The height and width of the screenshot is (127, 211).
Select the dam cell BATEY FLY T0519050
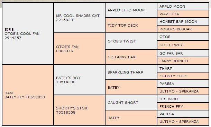click(x=28, y=95)
